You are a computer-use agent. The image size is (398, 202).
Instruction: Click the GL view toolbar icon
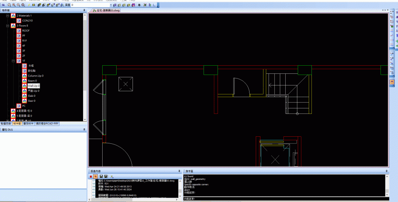pyautogui.click(x=3, y=5)
